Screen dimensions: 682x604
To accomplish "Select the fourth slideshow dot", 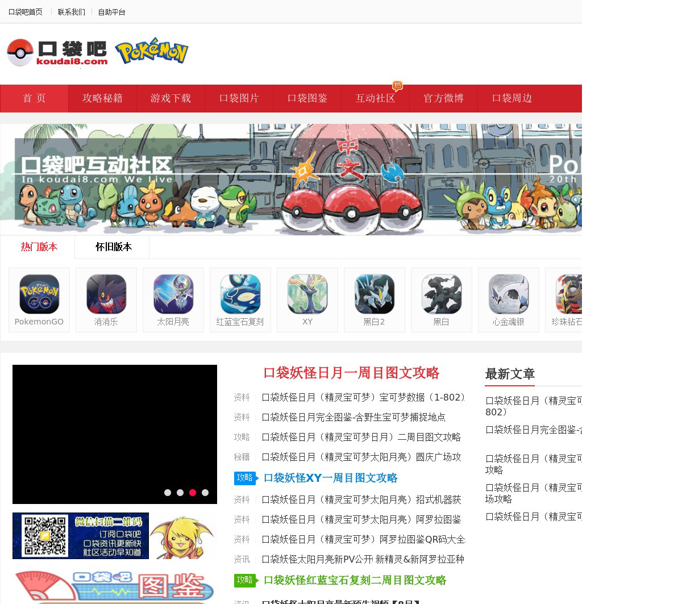I will (205, 493).
